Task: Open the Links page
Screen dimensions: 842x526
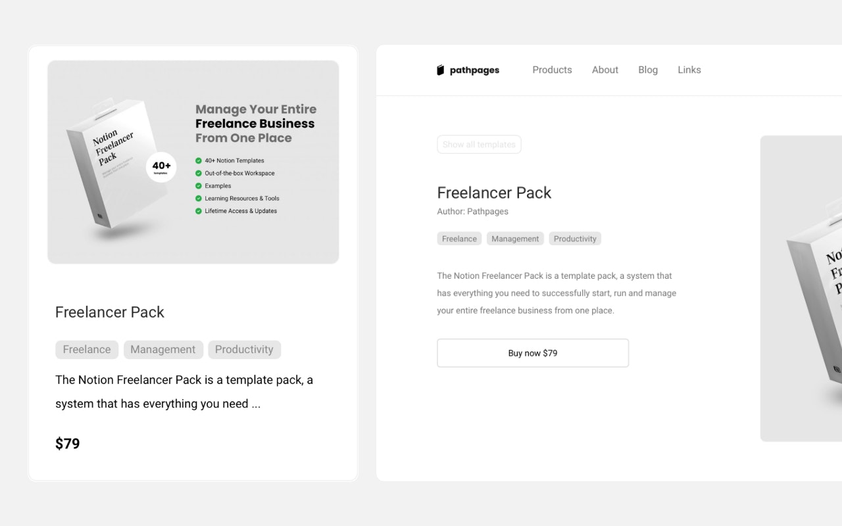Action: point(689,70)
